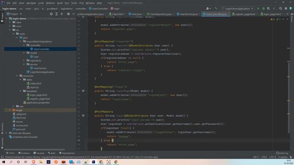Switch to UserRepository.java tab
Viewport: 294px width, 165px height.
pyautogui.click(x=160, y=14)
